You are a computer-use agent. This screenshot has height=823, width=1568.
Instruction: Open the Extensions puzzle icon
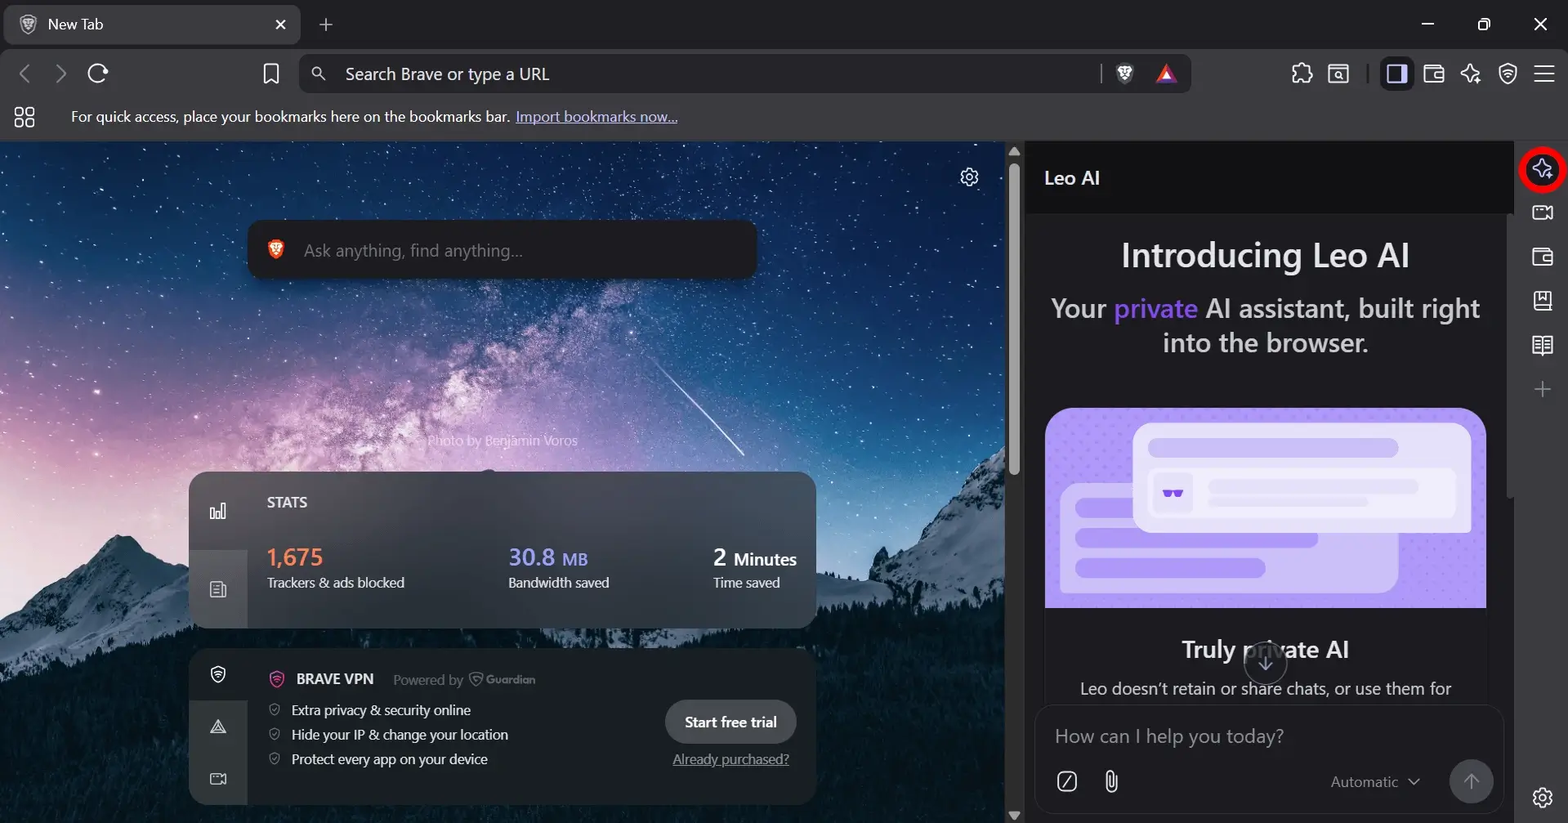[x=1301, y=74]
